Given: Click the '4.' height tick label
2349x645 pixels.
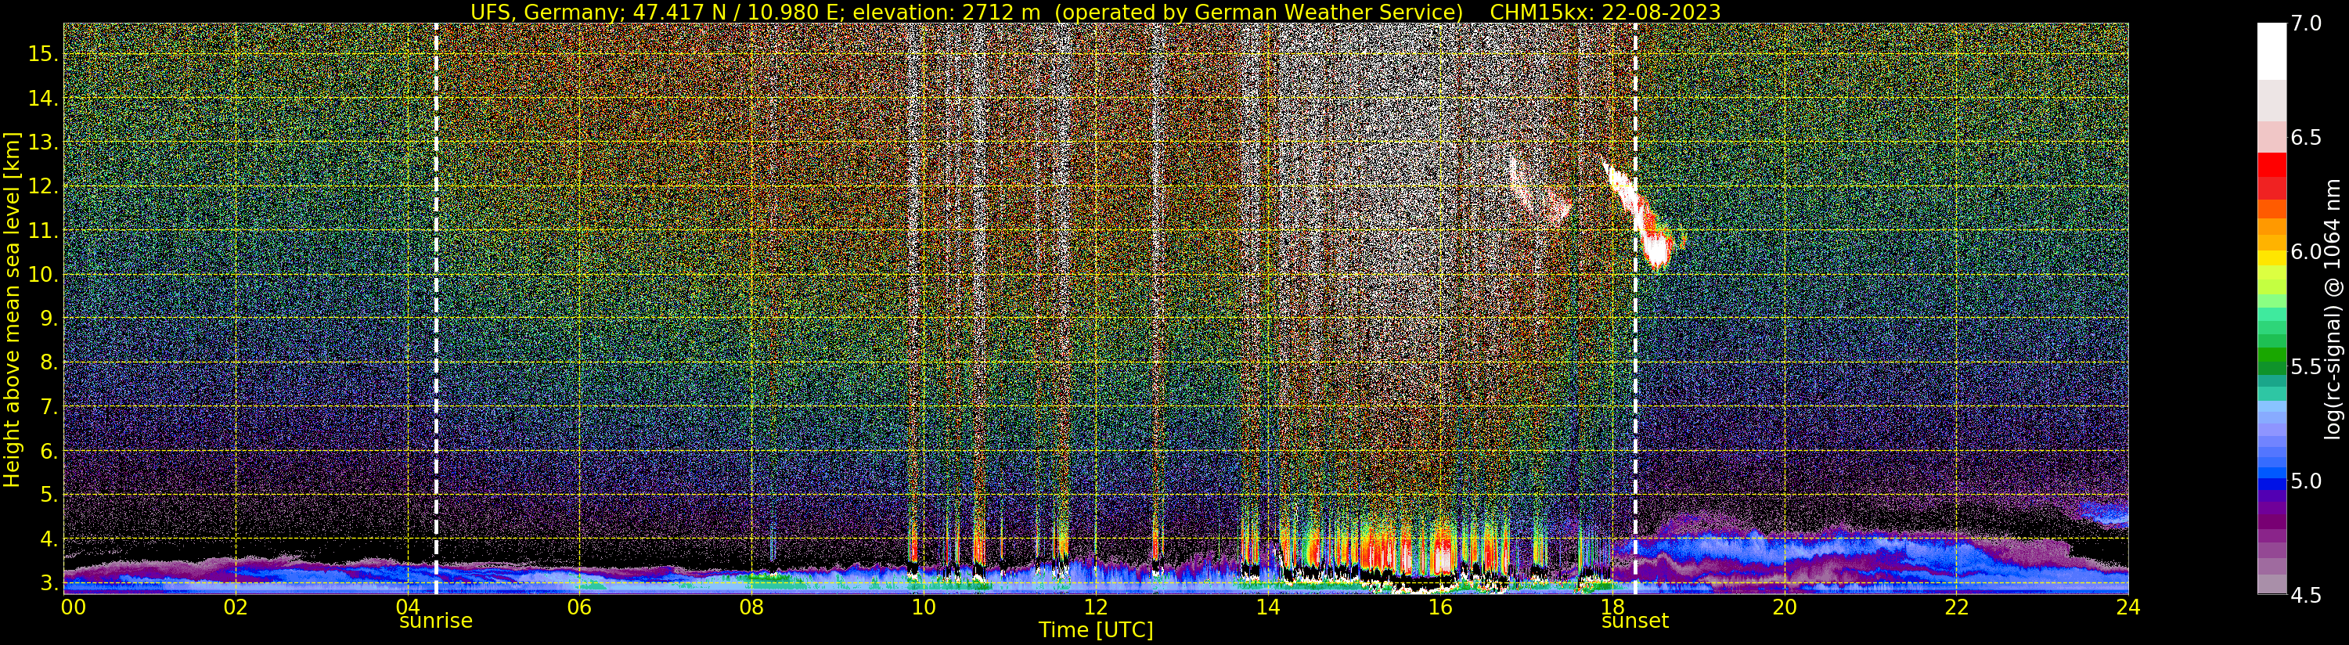Looking at the screenshot, I should coord(48,539).
